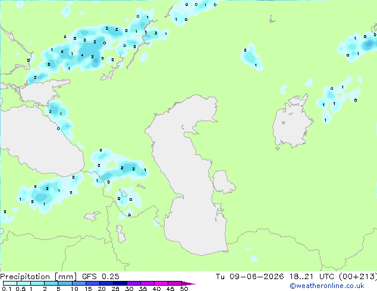377x291 pixels.
Task: Click the "25" legend scale label
Action: click(x=115, y=289)
